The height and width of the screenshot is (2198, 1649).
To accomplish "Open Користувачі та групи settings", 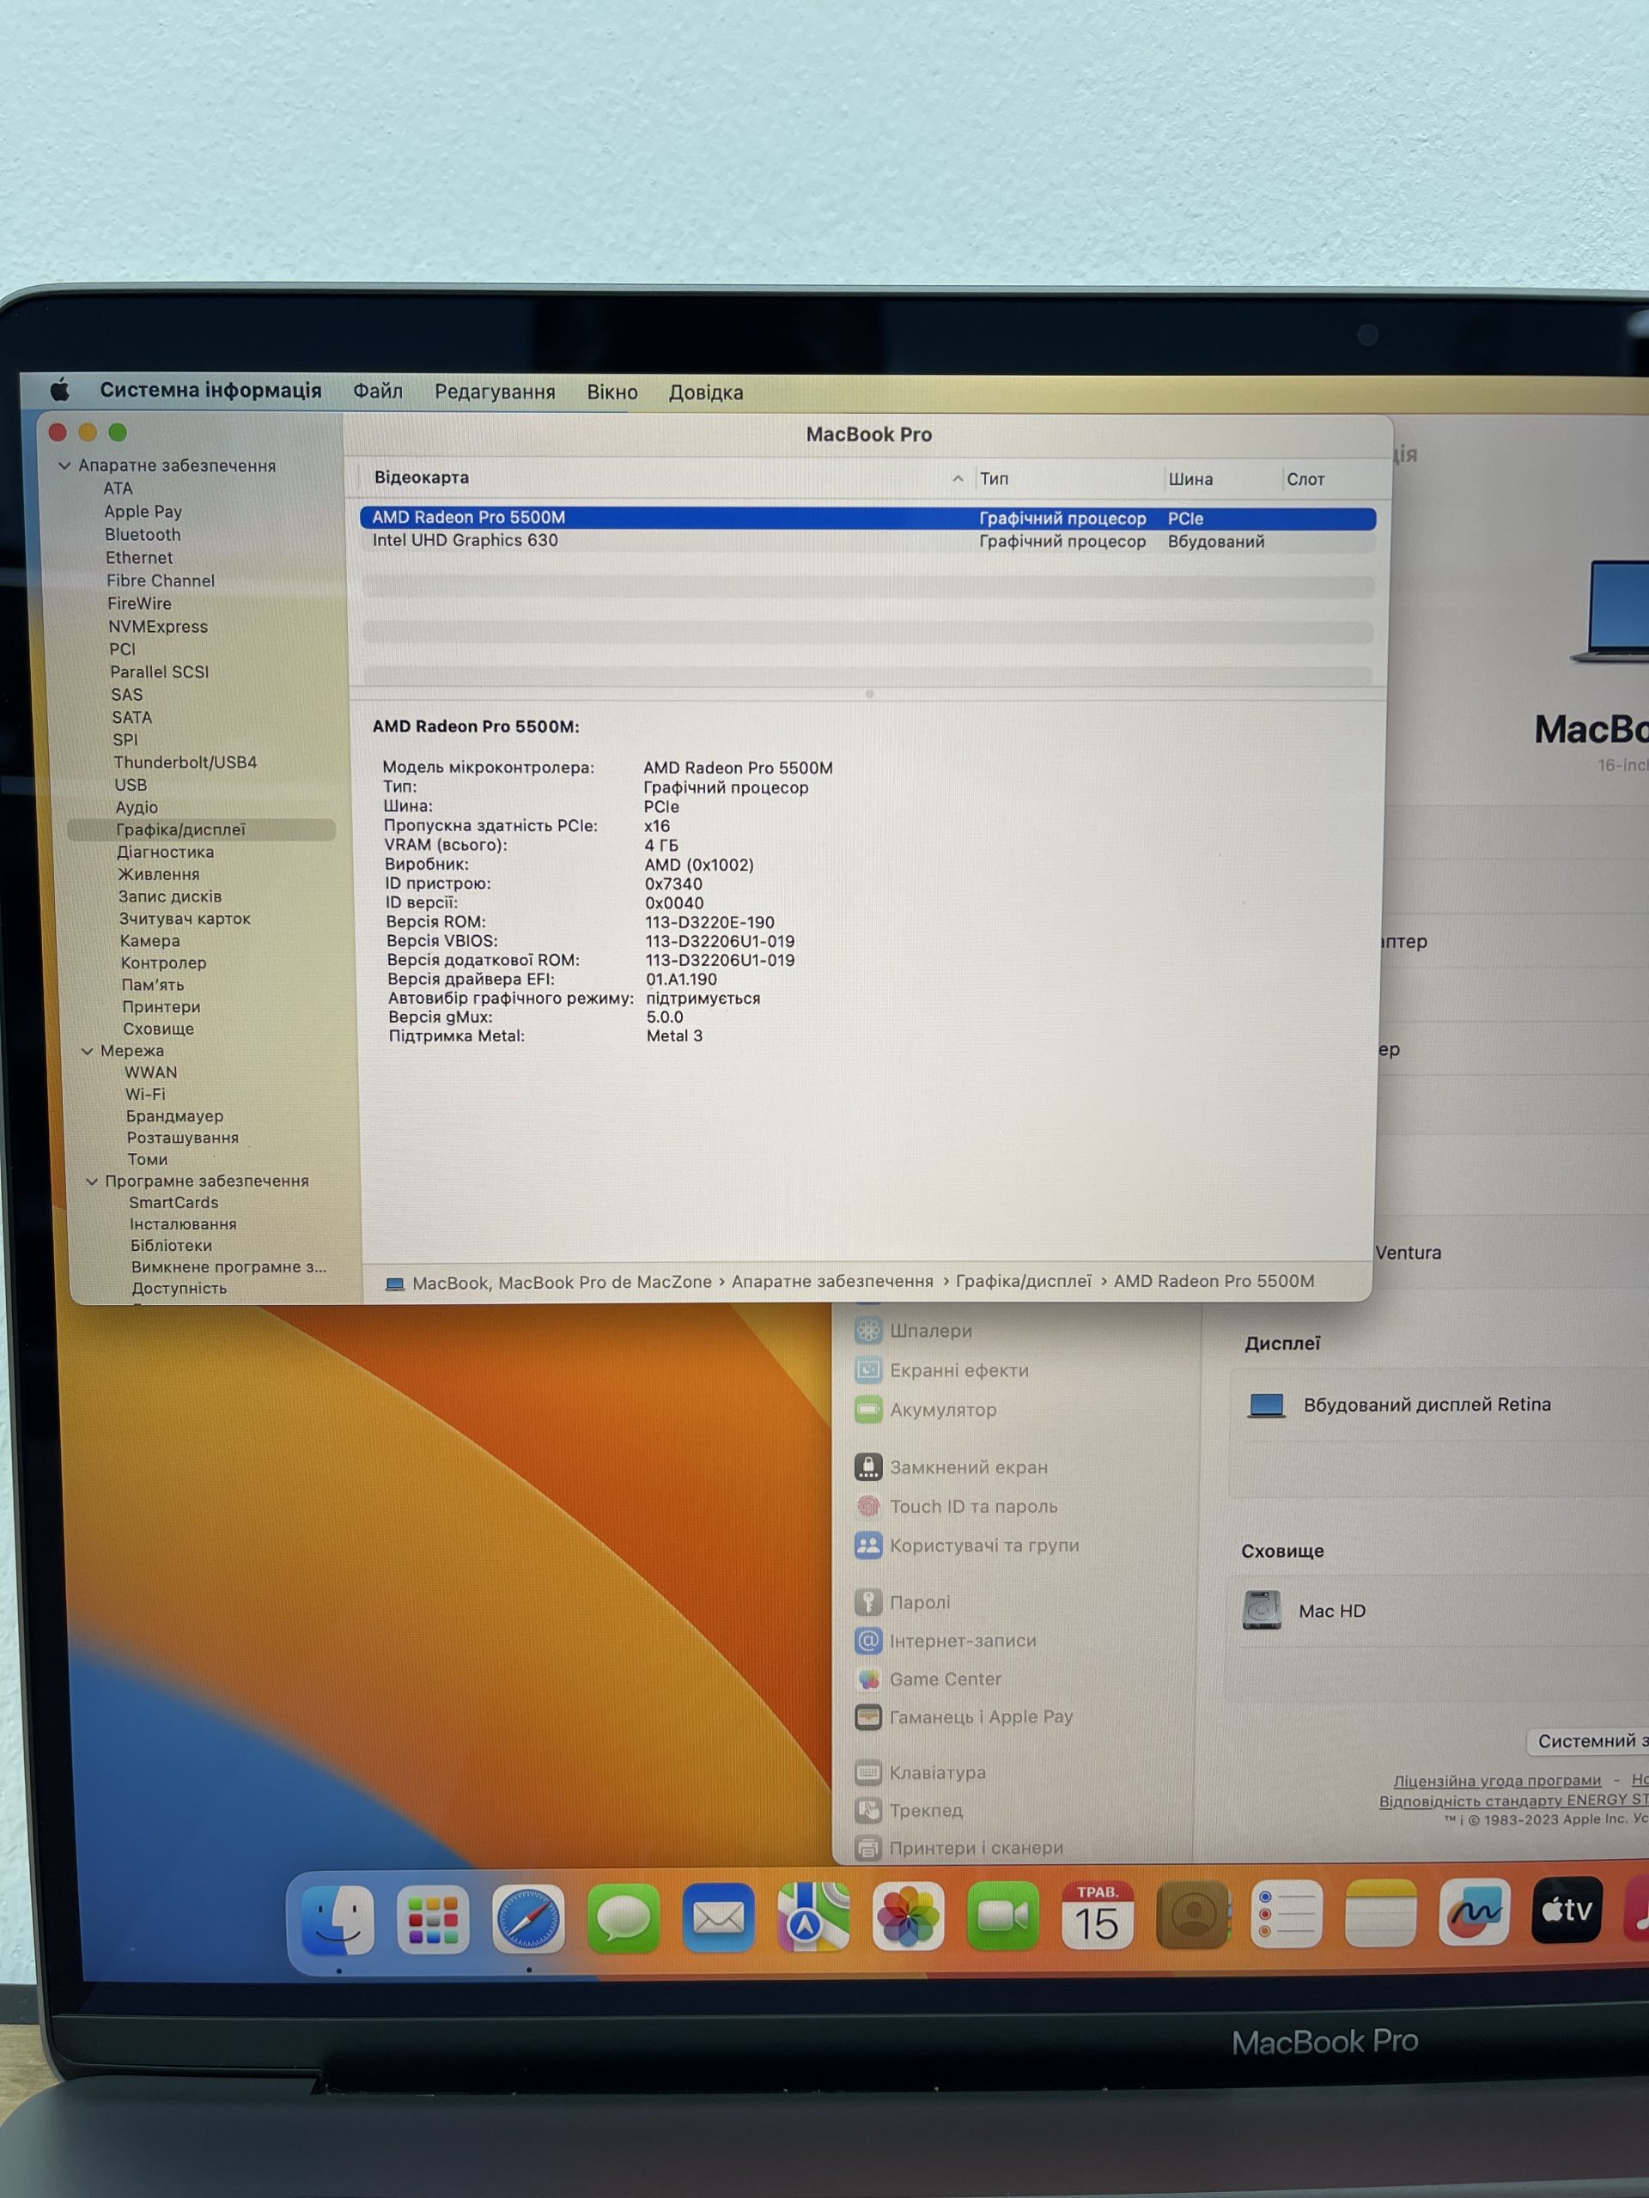I will [967, 1545].
